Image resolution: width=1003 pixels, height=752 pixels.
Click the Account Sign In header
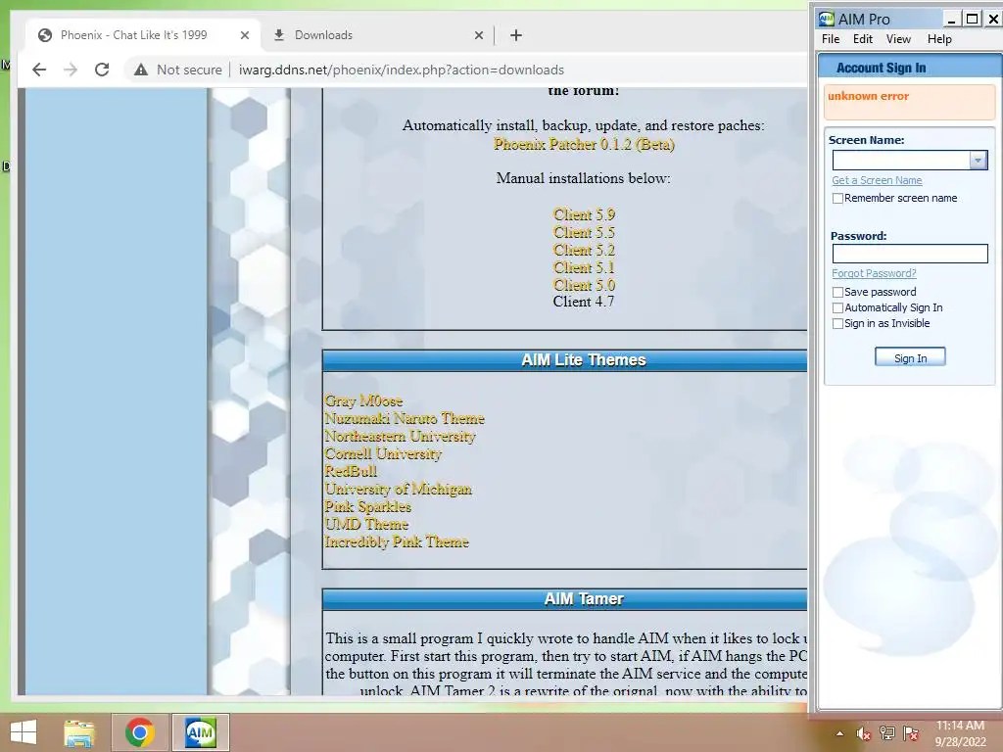pos(881,68)
